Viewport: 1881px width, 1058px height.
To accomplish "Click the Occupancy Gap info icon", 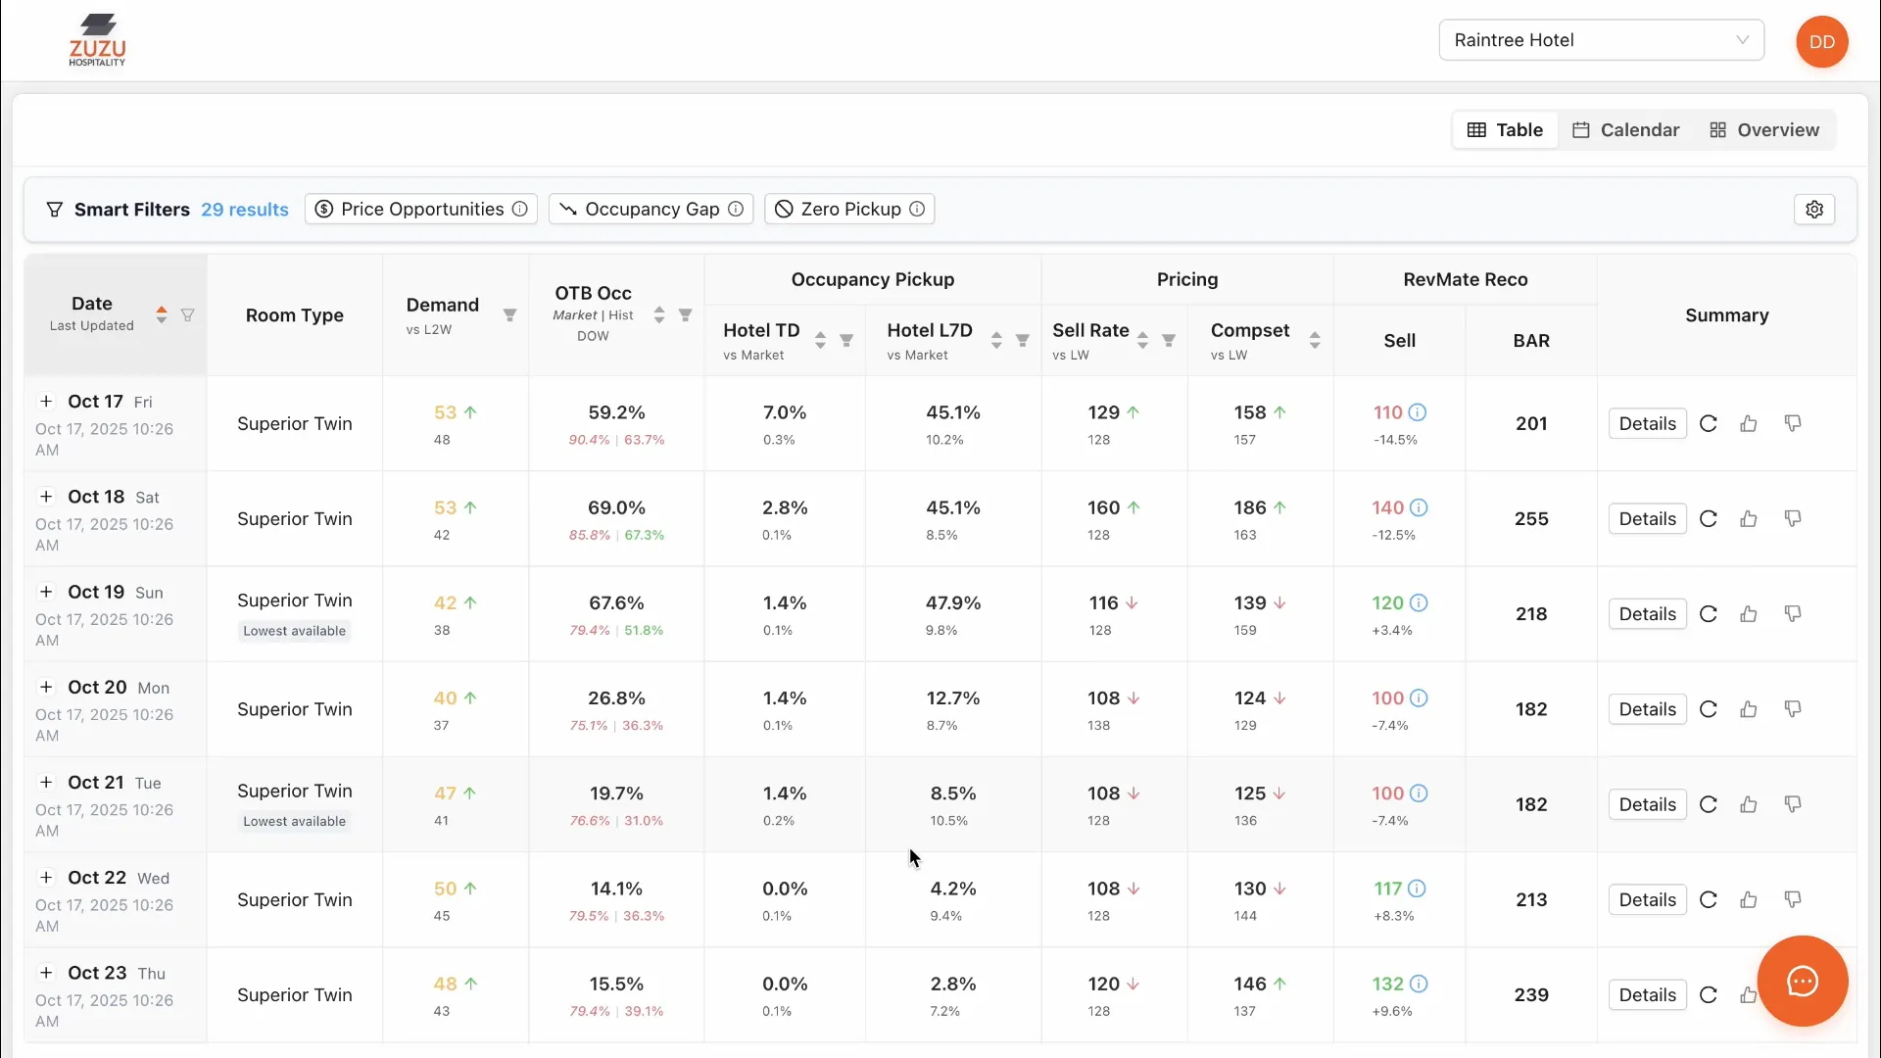I will point(735,209).
